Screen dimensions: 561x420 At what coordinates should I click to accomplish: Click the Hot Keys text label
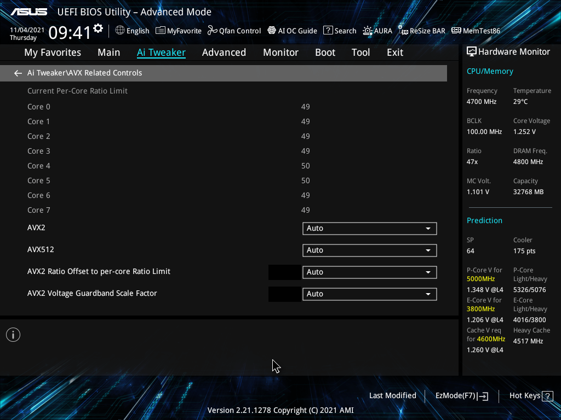[524, 396]
